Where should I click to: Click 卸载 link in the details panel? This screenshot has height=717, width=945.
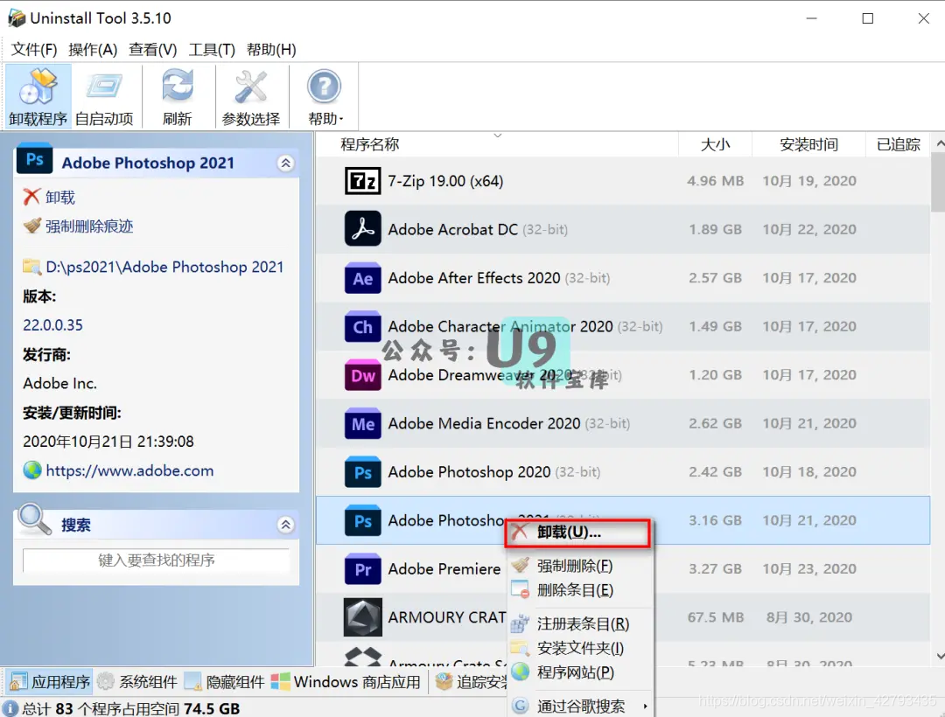[60, 198]
